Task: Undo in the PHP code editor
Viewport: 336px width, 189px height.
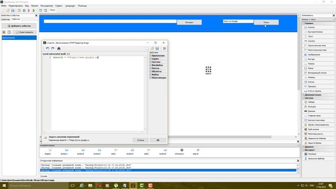Action: pyautogui.click(x=48, y=48)
